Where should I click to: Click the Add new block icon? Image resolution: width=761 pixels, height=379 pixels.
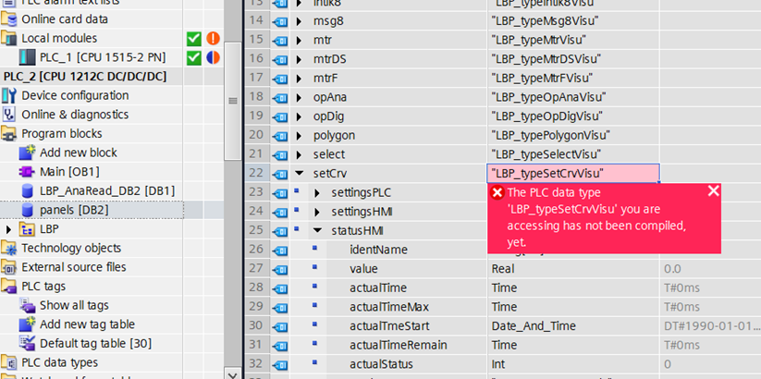pyautogui.click(x=28, y=153)
